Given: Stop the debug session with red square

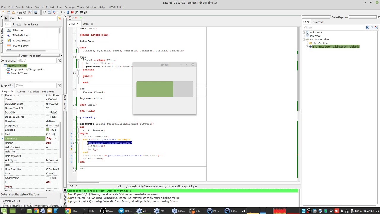Looking at the screenshot, I should [72, 12].
